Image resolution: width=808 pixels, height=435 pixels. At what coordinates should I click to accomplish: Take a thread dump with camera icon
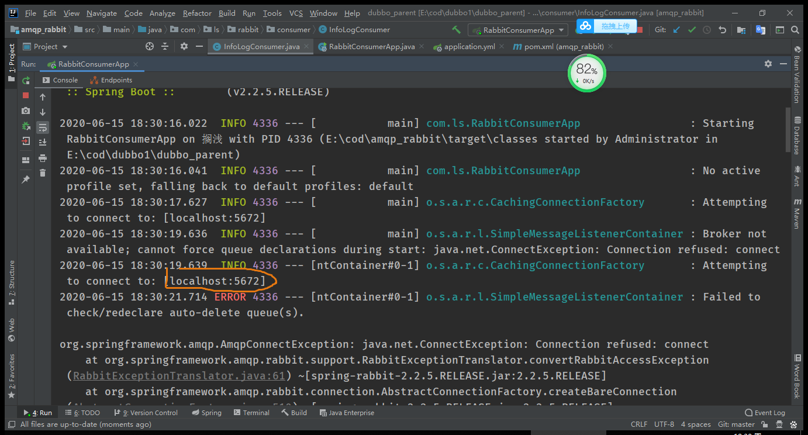coord(26,111)
